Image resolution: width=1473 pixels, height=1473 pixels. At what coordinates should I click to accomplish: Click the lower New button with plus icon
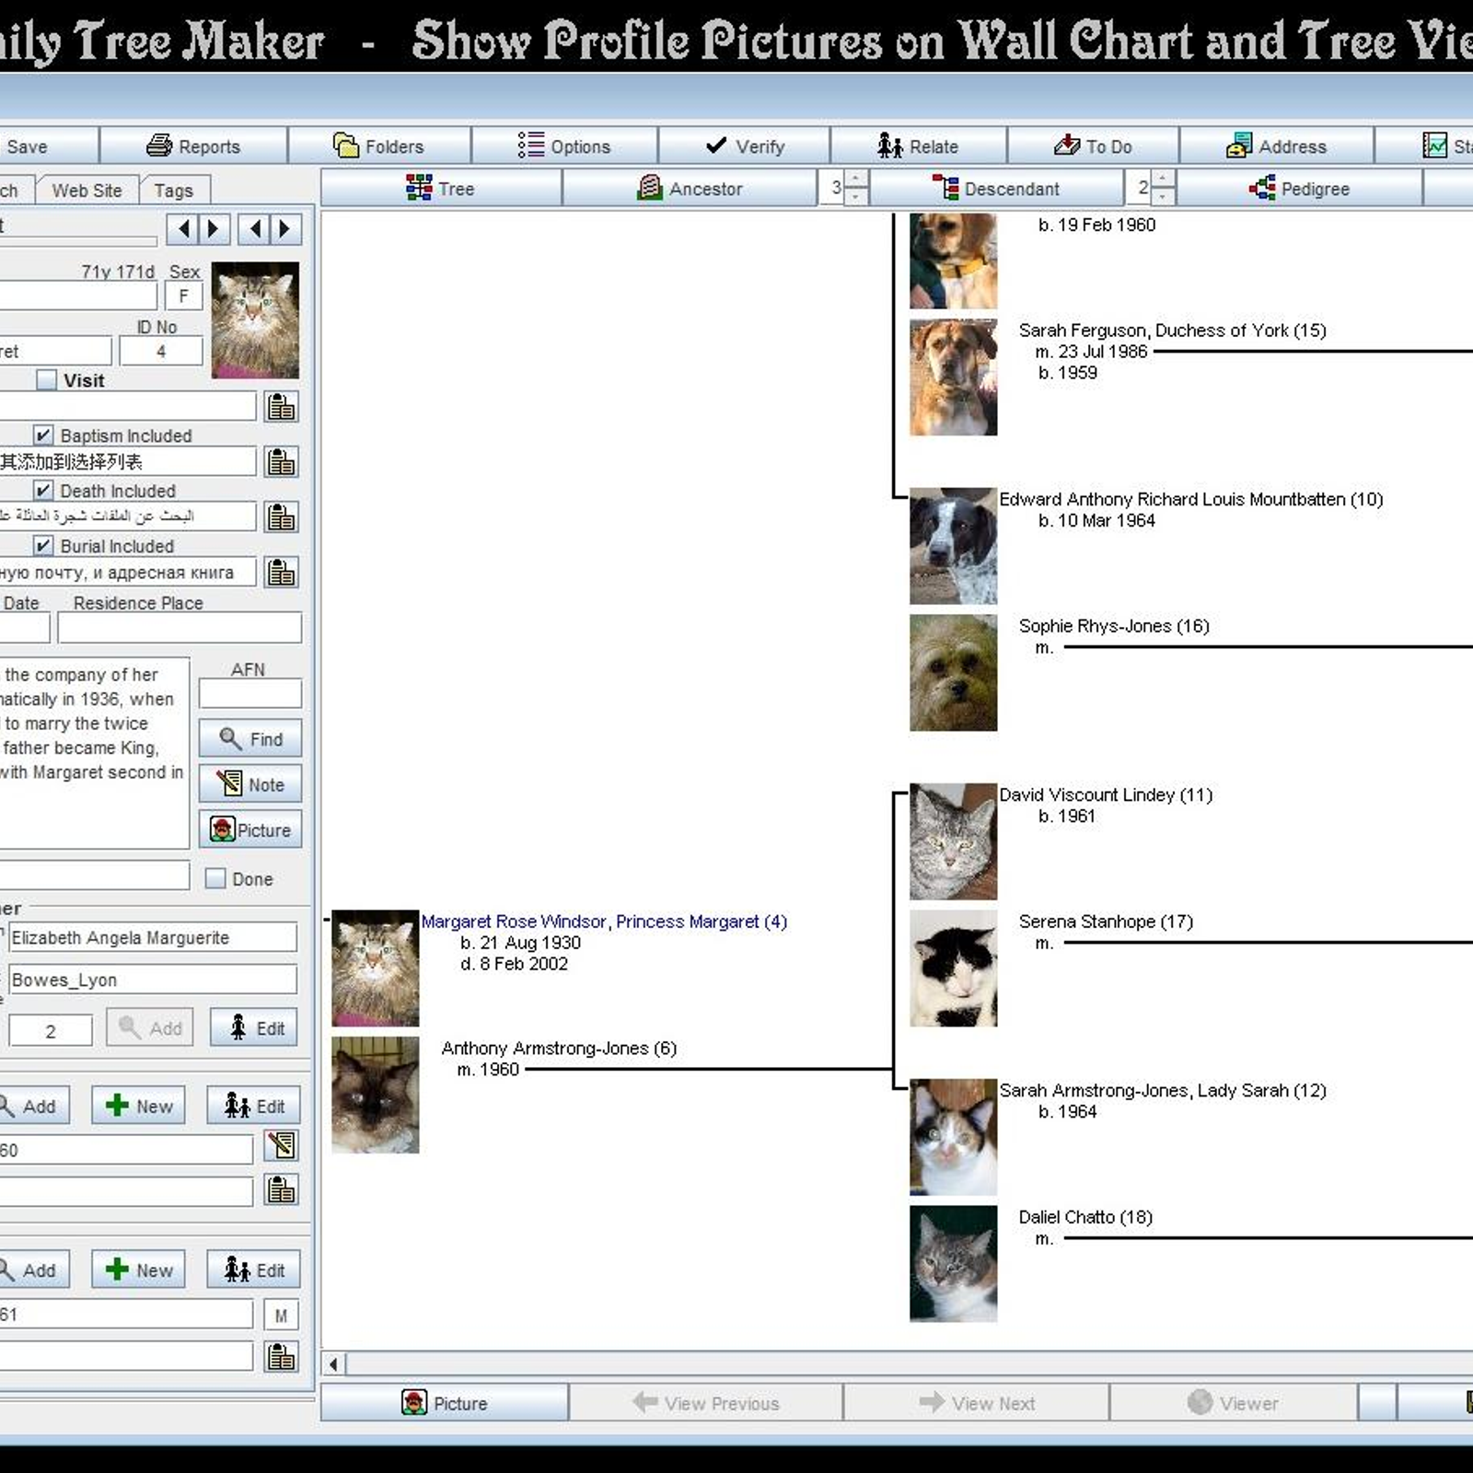138,1270
